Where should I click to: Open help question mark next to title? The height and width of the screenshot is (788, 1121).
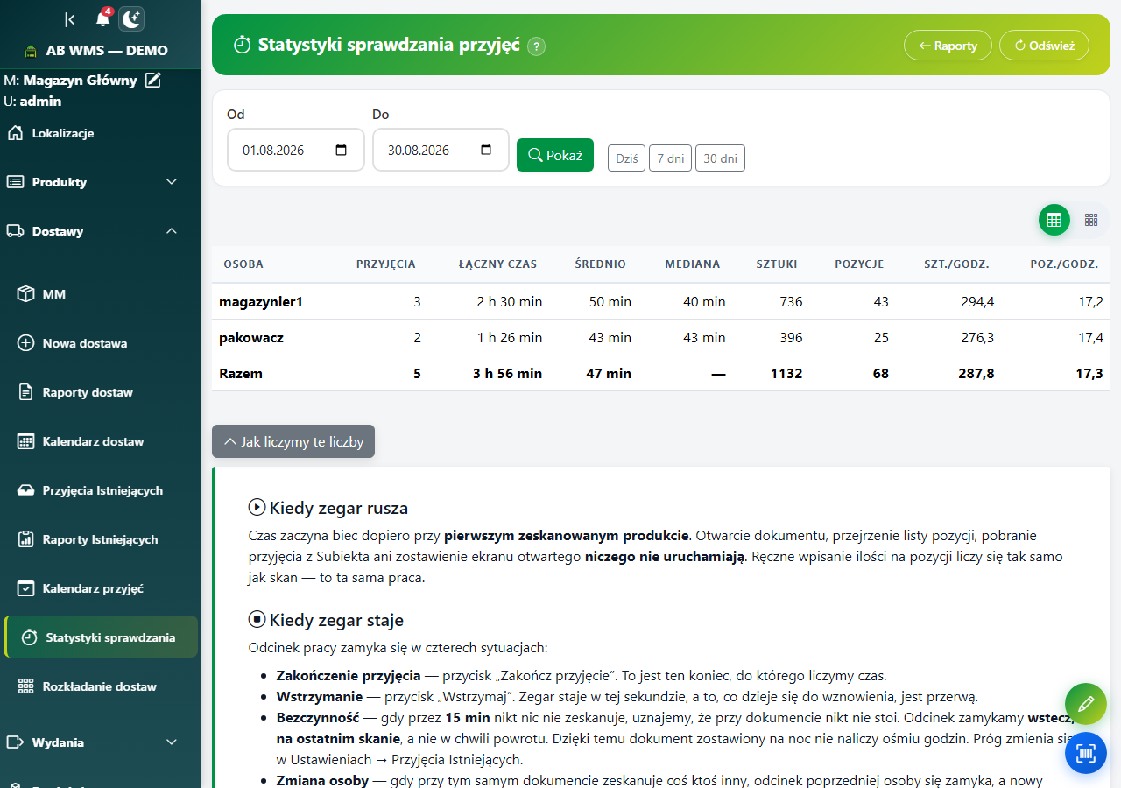coord(537,46)
